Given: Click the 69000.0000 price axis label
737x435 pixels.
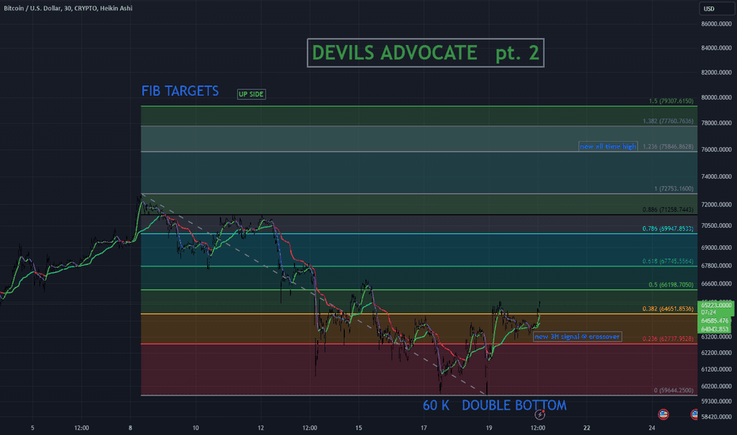Looking at the screenshot, I should tap(716, 248).
